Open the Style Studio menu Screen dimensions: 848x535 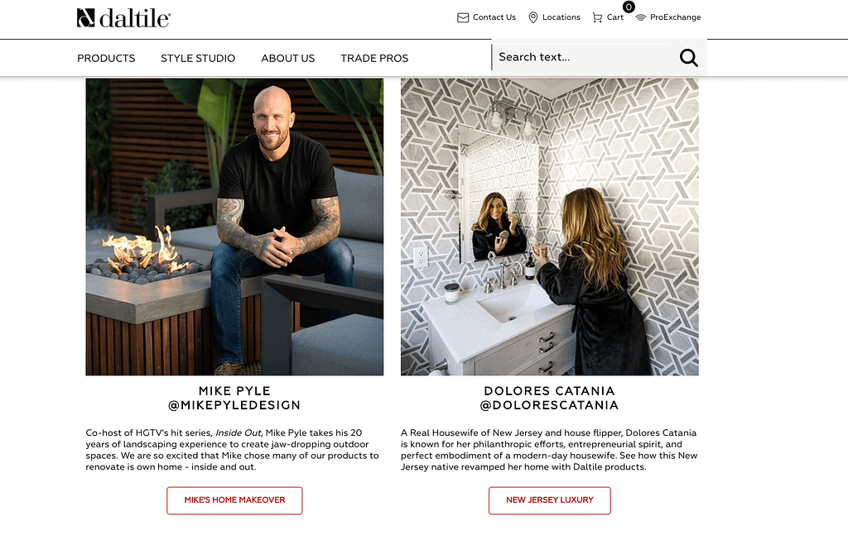198,59
